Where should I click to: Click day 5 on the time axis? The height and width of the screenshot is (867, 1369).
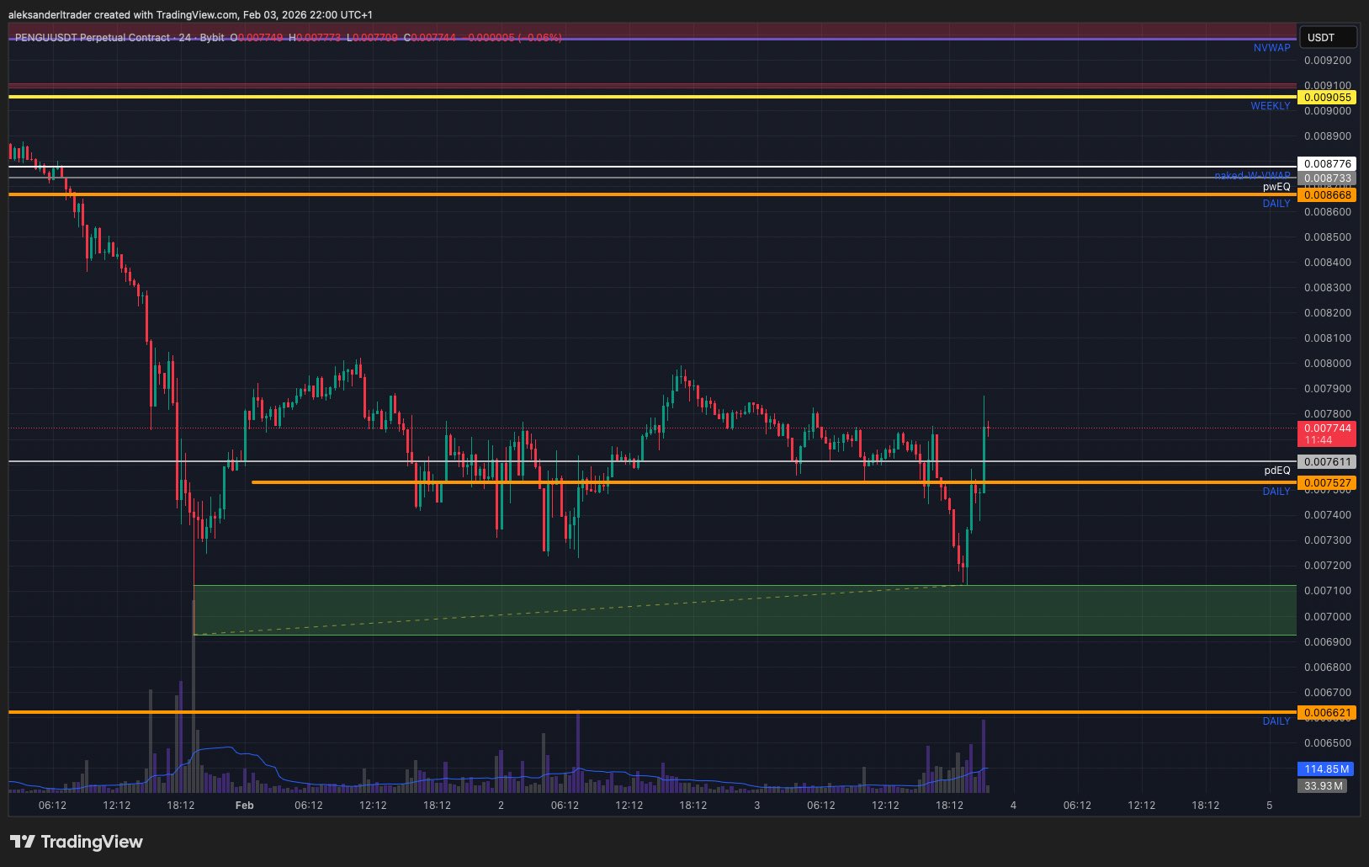(1270, 806)
